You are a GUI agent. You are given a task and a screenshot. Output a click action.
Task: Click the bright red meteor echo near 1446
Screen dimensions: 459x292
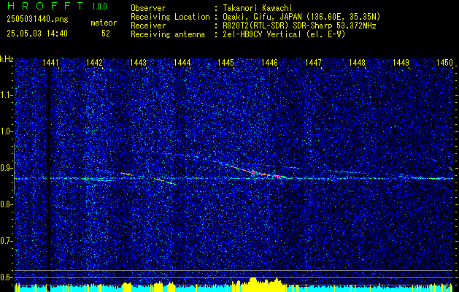pyautogui.click(x=258, y=172)
